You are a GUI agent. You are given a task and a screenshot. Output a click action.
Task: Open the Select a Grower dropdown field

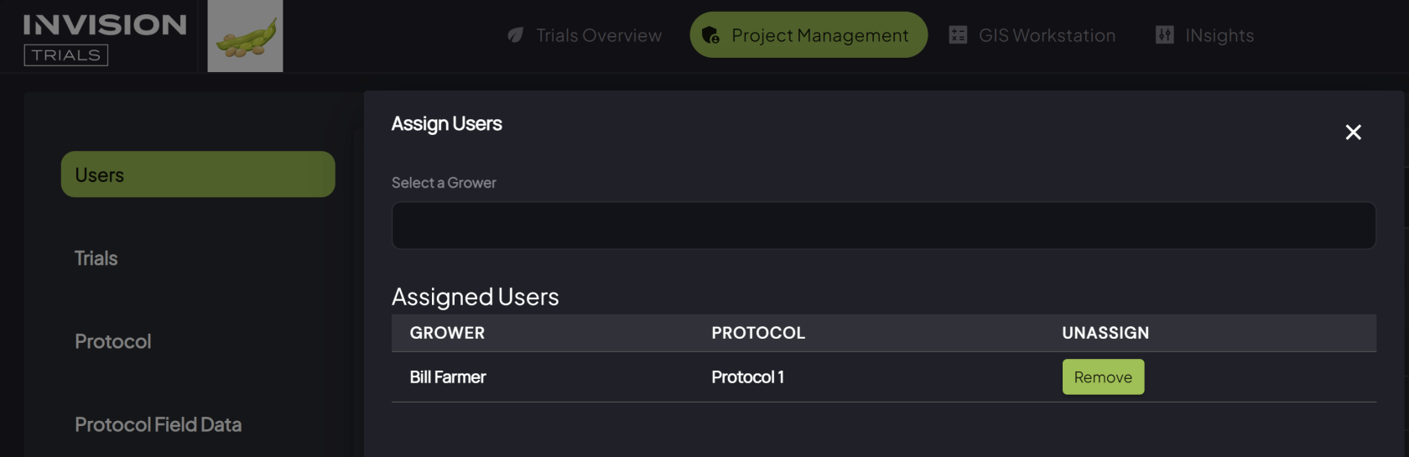pos(883,226)
